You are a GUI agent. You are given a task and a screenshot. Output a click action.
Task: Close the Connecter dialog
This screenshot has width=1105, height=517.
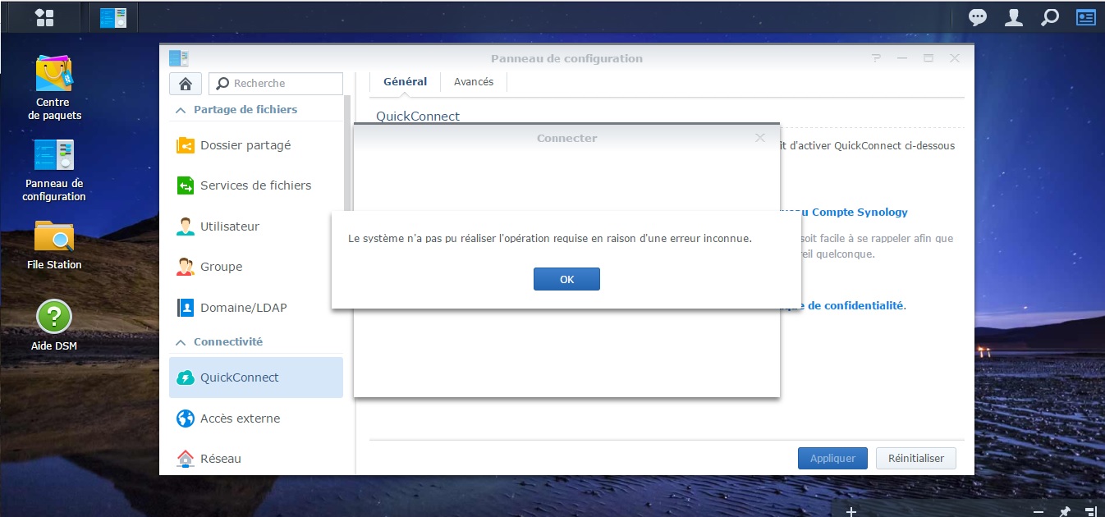(x=760, y=138)
